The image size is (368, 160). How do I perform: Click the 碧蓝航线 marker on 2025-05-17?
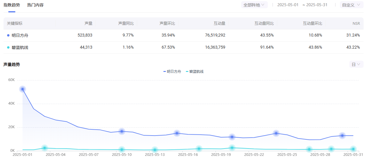click(x=199, y=149)
